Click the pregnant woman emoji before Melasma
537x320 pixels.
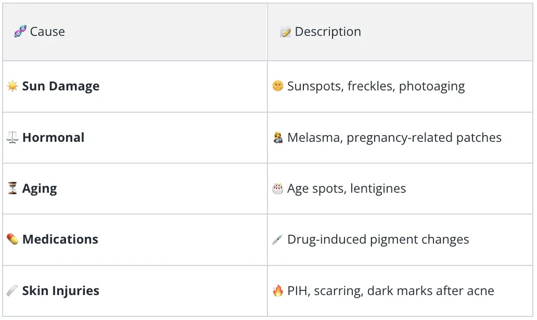click(x=278, y=138)
